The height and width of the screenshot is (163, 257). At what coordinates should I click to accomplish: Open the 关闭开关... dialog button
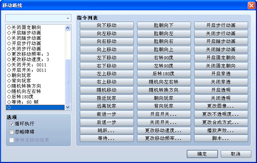click(x=164, y=122)
